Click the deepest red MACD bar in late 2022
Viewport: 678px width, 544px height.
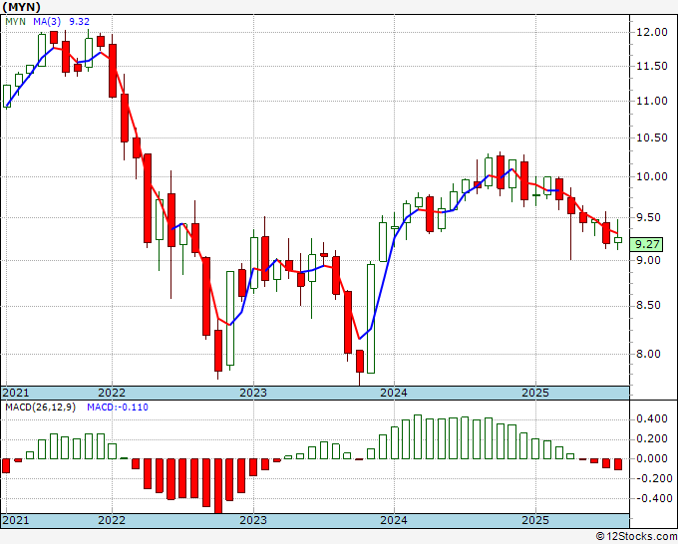click(218, 485)
